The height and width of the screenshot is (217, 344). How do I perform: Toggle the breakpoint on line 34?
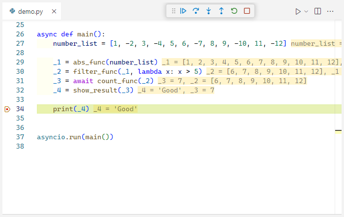coord(7,109)
